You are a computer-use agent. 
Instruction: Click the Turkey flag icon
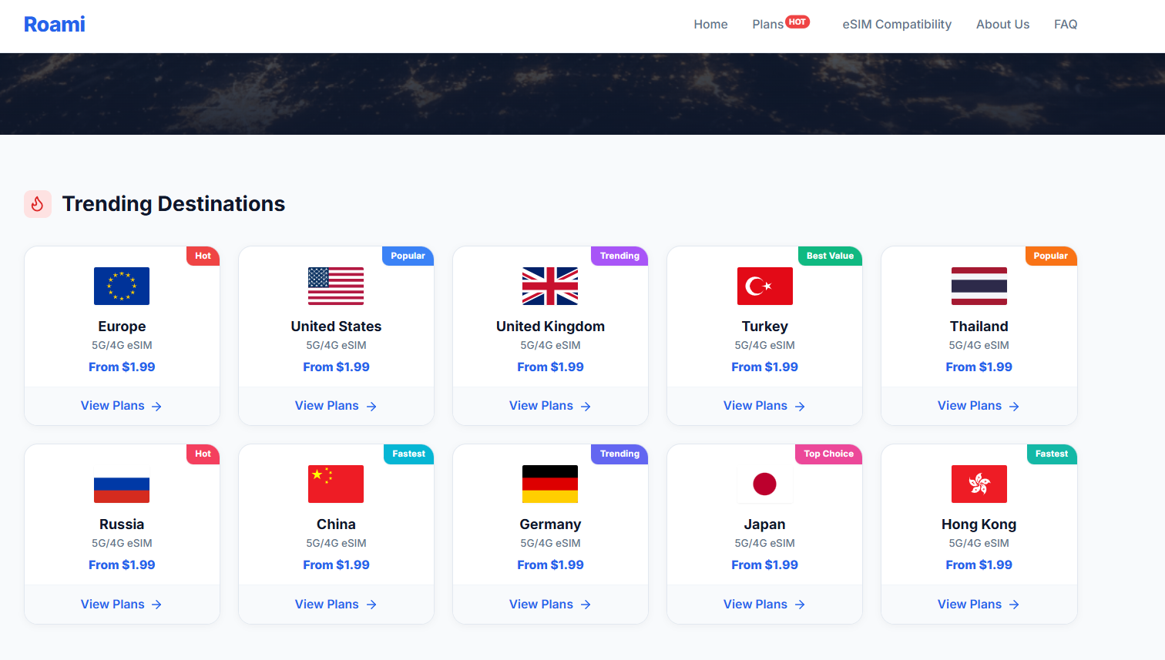764,286
